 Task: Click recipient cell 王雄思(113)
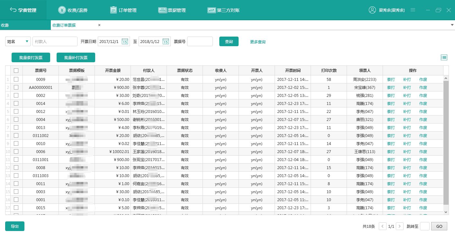tap(365, 151)
